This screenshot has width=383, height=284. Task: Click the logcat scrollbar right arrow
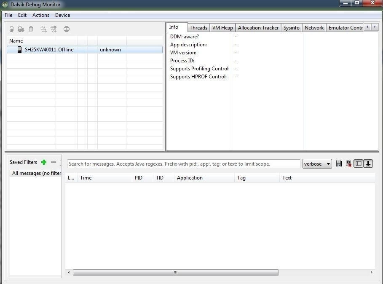(x=372, y=272)
